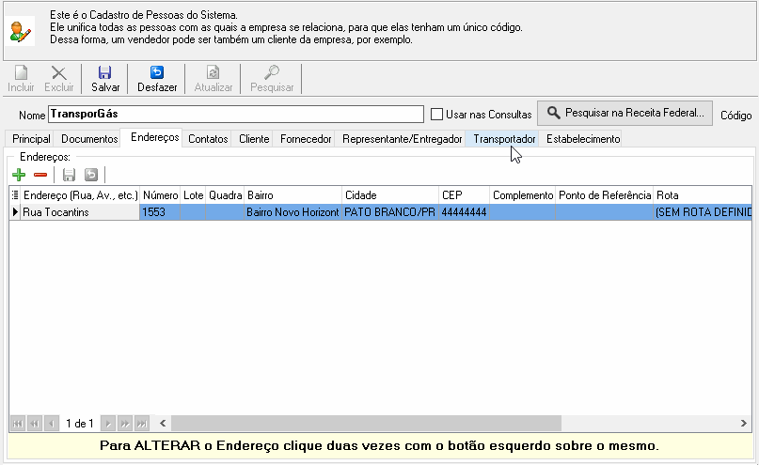
Task: Add a new address with green plus
Action: pos(19,175)
